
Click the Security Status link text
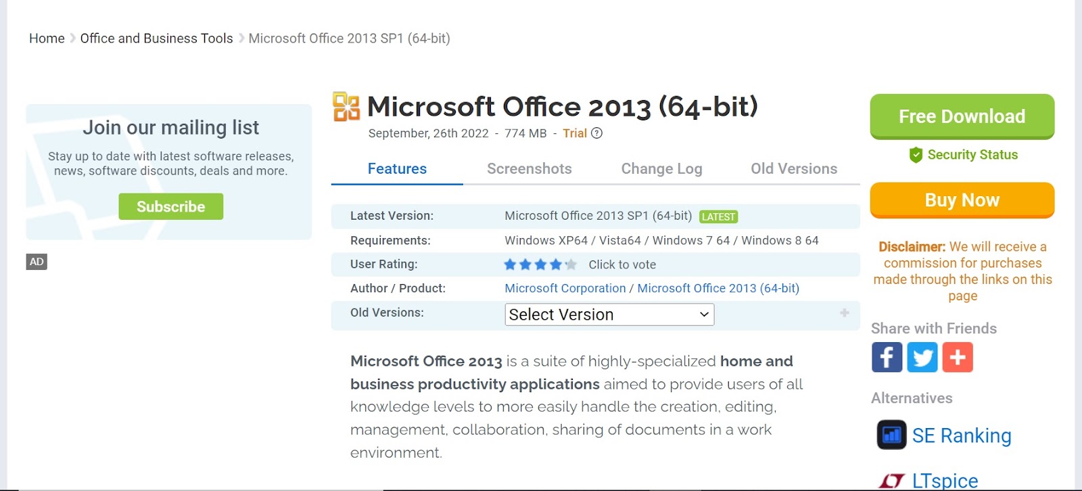(x=972, y=155)
